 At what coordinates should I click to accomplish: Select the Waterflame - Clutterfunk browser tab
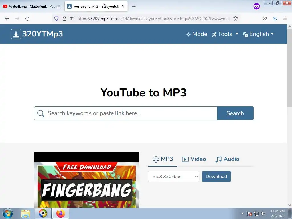tap(31, 7)
